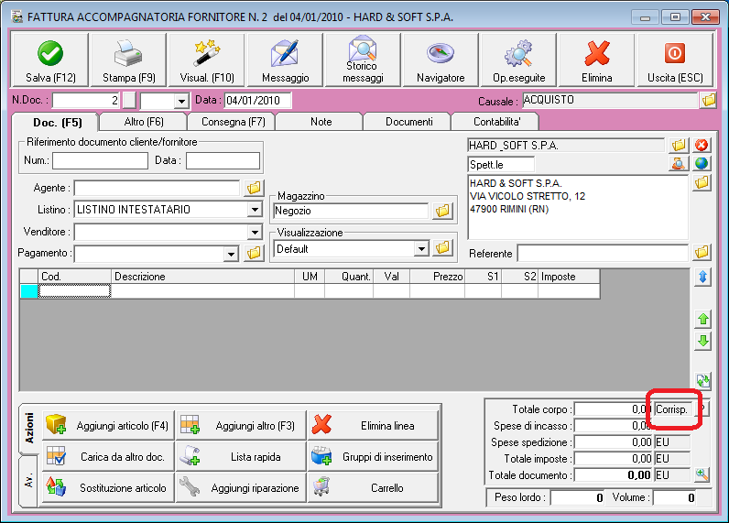Screen dimensions: 729x523
Task: Expand the Visualizzazione Default dropdown
Action: pos(421,248)
